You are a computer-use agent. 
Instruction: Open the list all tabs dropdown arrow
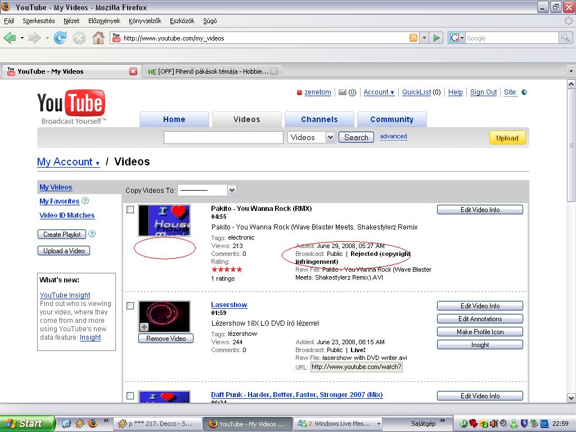[571, 71]
